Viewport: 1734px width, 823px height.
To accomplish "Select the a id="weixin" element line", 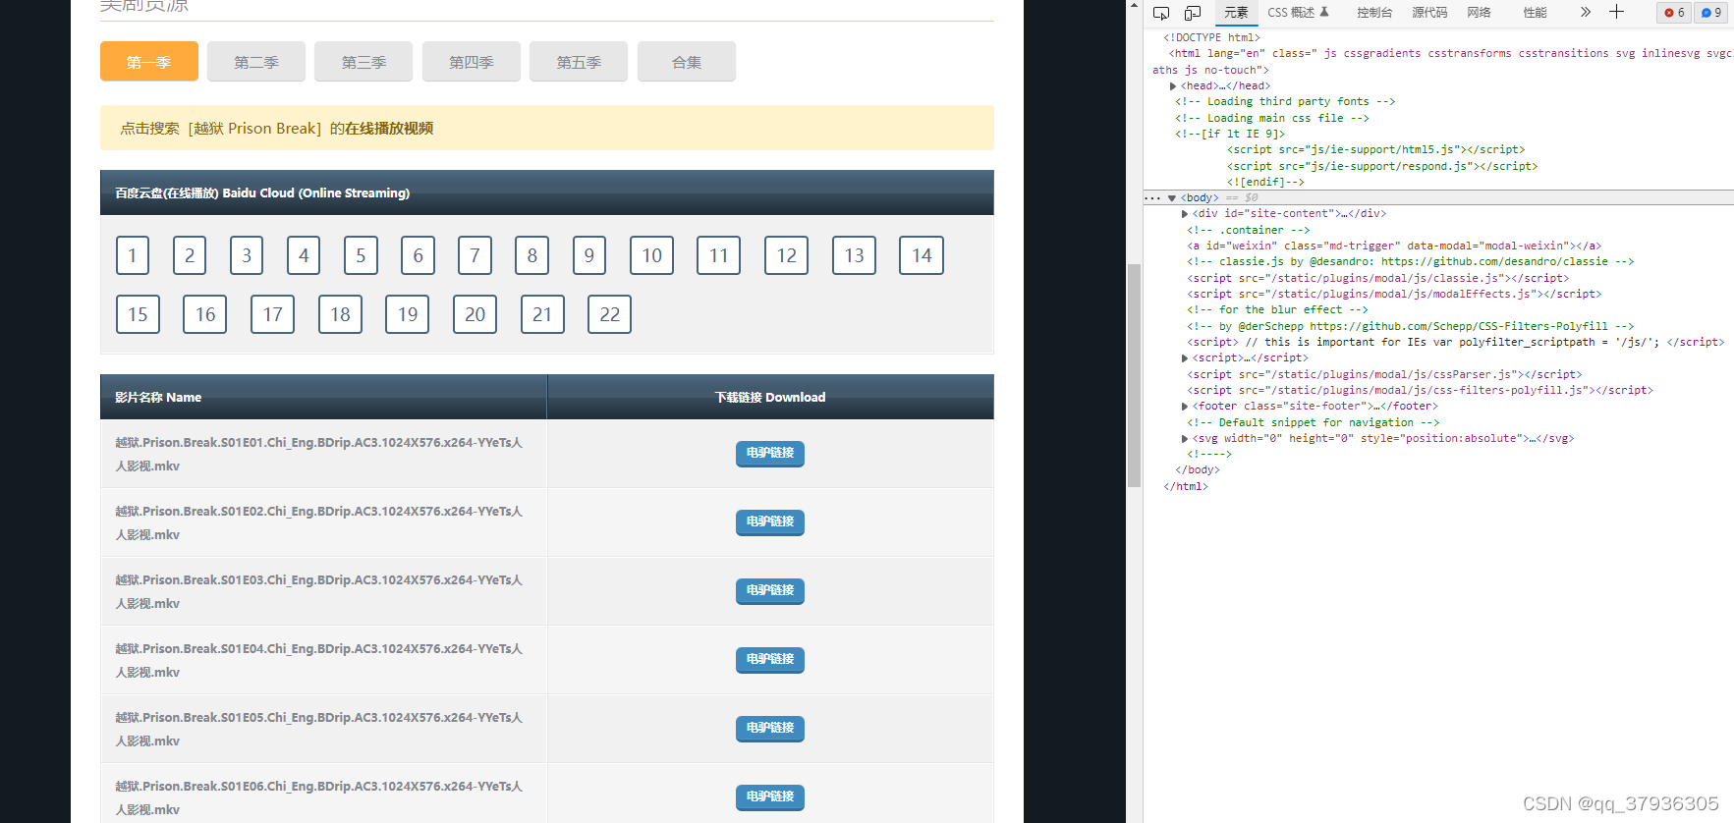I will click(1394, 247).
